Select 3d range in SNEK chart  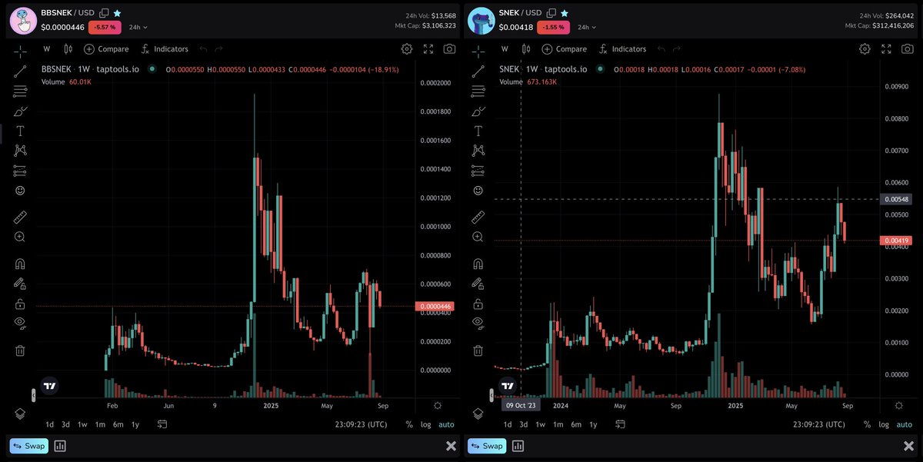click(524, 424)
